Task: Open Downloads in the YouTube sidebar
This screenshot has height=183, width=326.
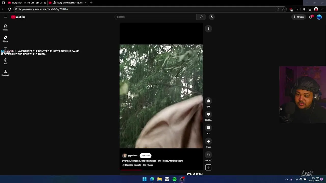Action: 5,73
